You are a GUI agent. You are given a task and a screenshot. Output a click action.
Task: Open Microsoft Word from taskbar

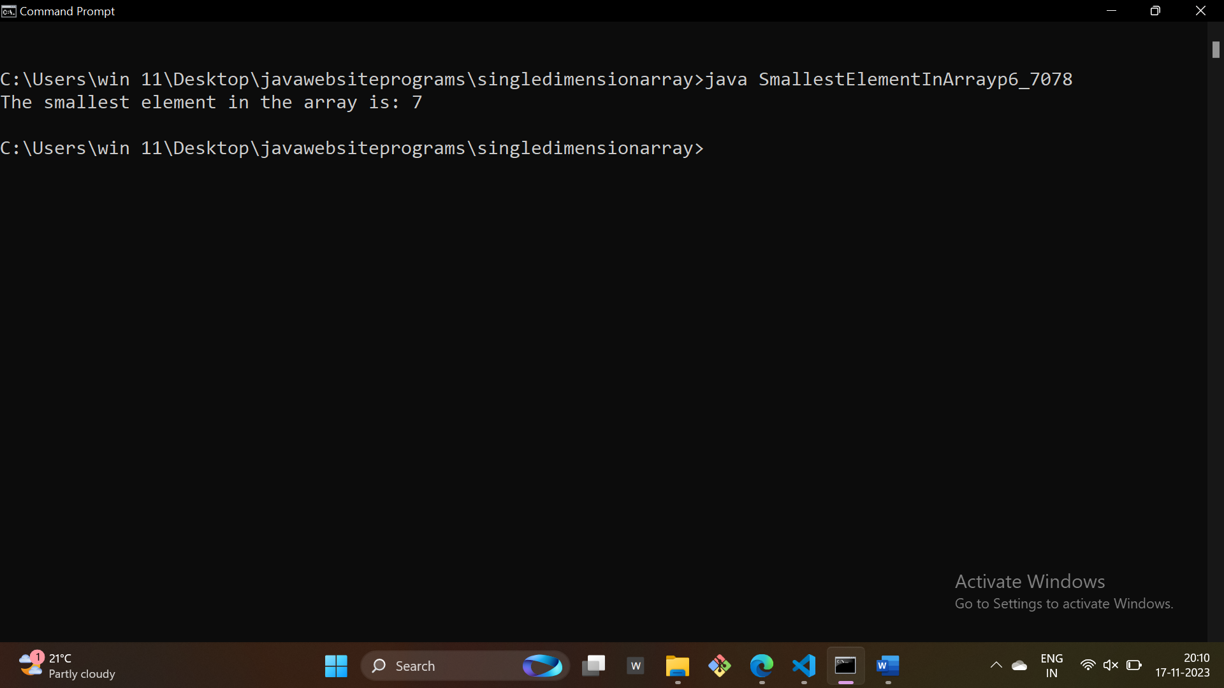coord(888,666)
